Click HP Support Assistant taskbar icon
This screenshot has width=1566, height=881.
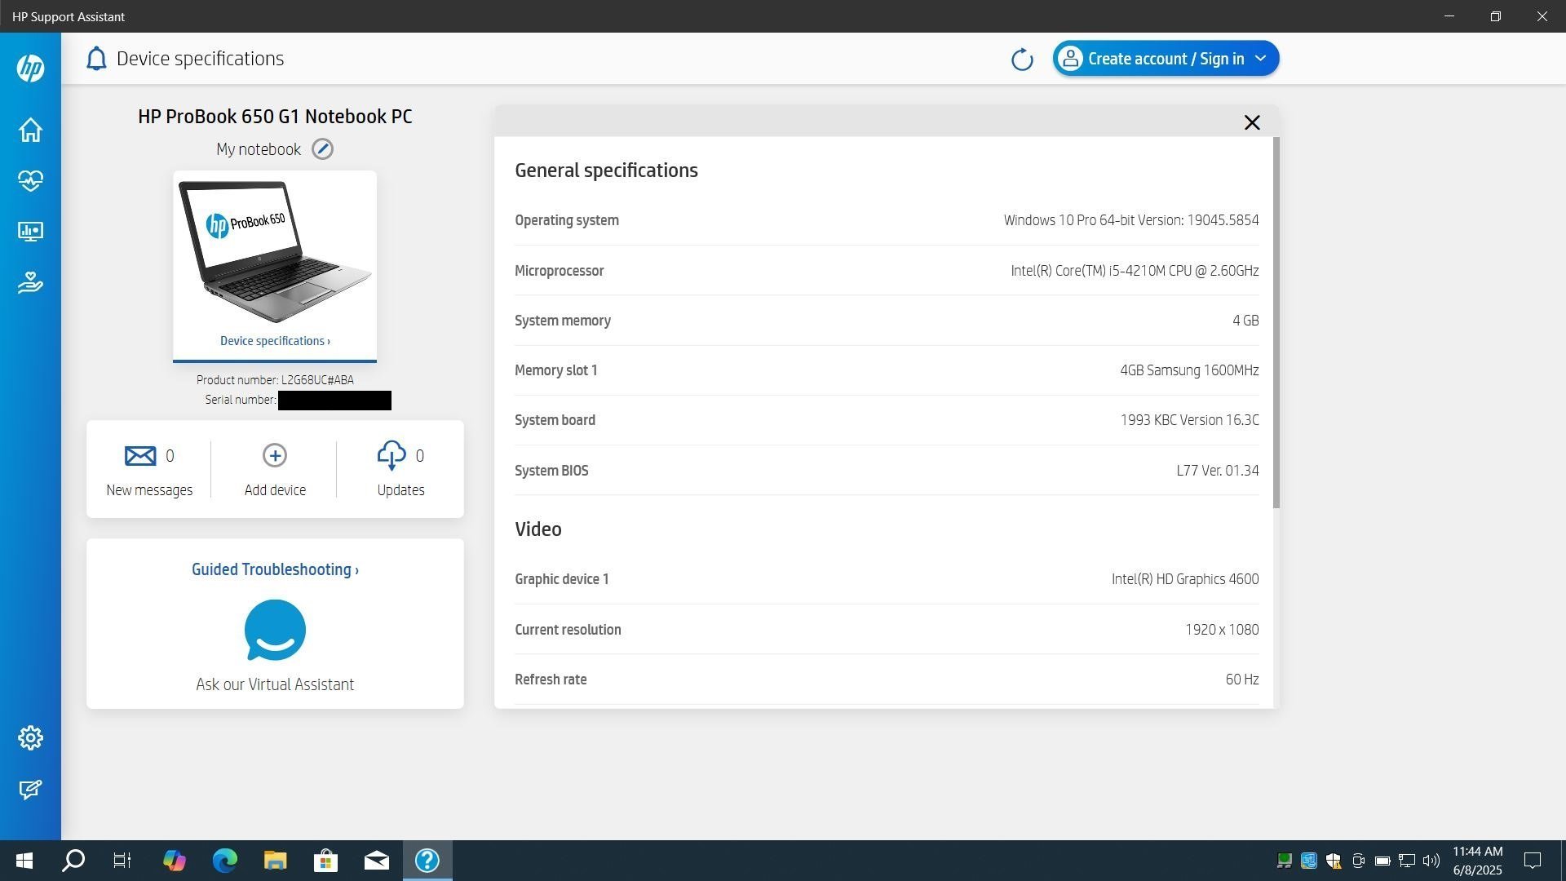tap(427, 861)
